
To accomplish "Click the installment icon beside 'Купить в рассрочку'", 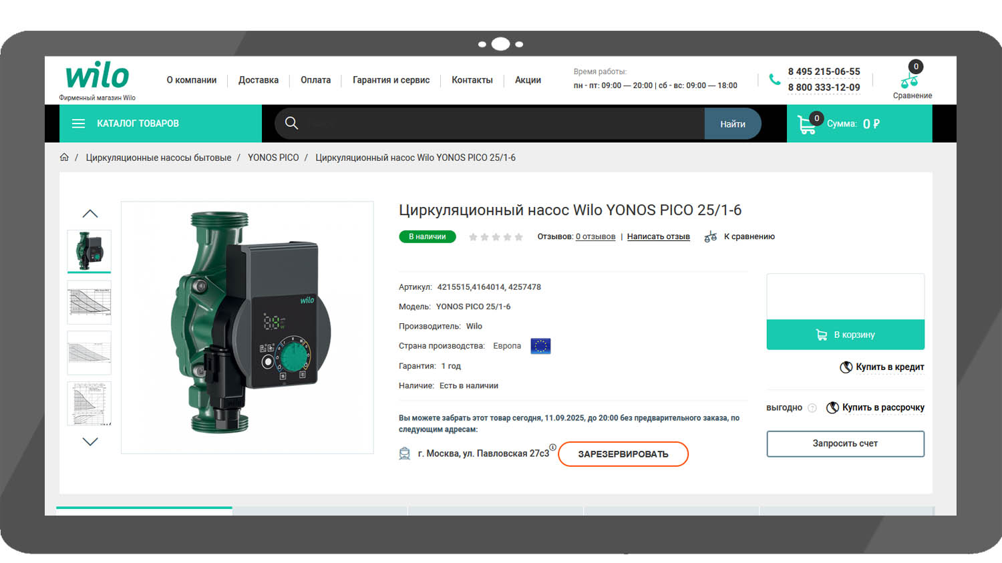I will pyautogui.click(x=832, y=407).
